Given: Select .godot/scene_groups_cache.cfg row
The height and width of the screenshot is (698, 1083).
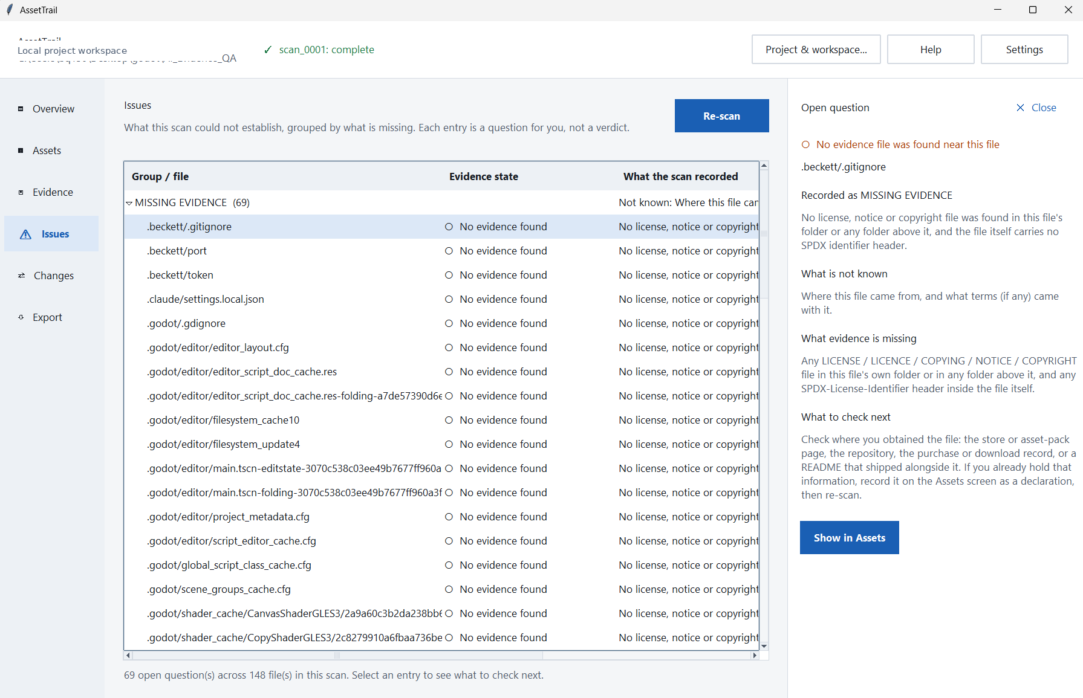Looking at the screenshot, I should [x=441, y=589].
